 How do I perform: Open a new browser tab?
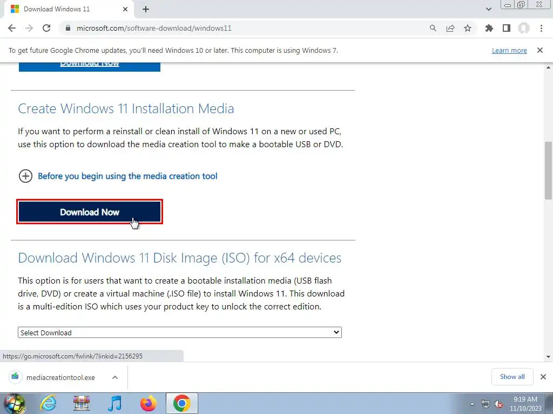coord(146,9)
